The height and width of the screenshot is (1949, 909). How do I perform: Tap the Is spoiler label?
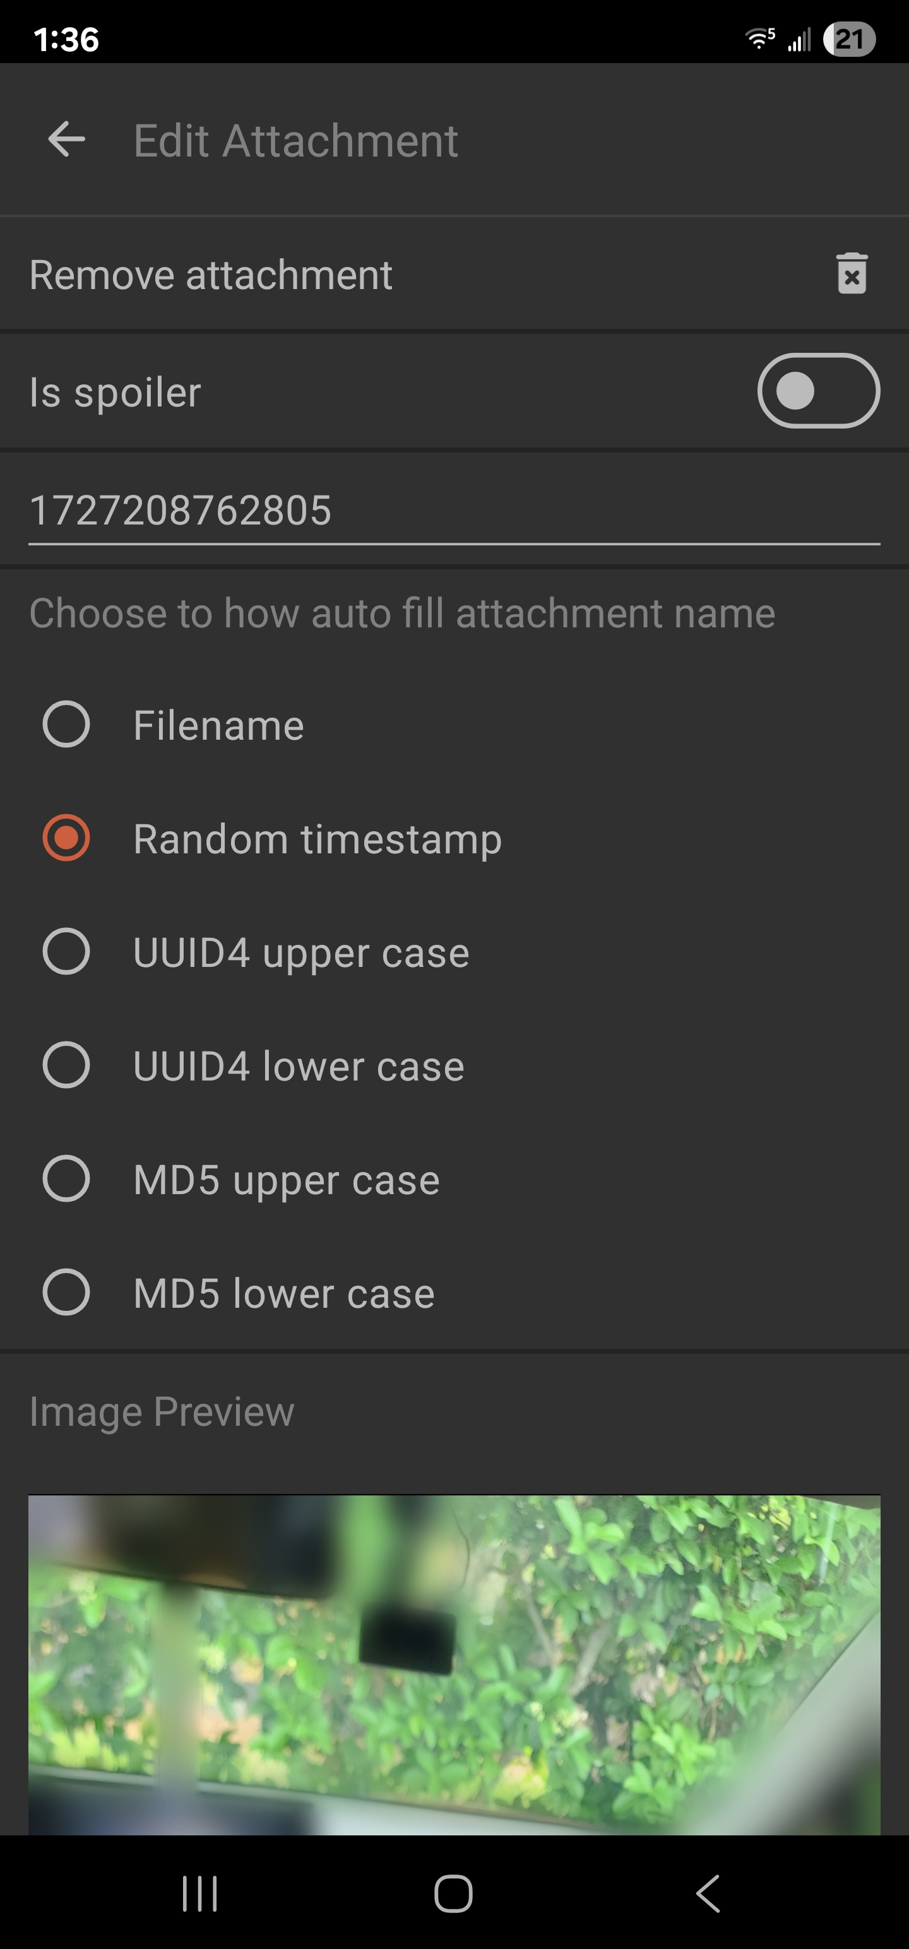click(115, 393)
